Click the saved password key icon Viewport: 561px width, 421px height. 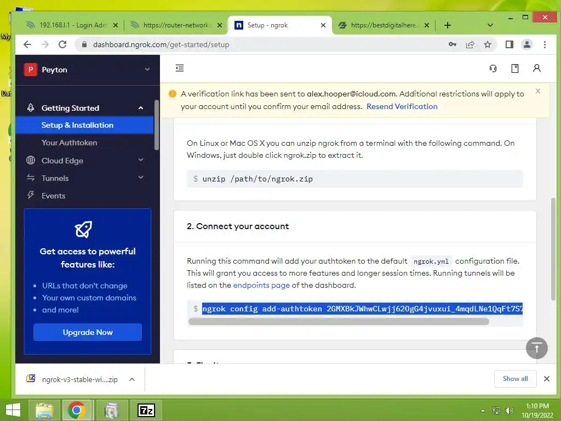point(452,44)
